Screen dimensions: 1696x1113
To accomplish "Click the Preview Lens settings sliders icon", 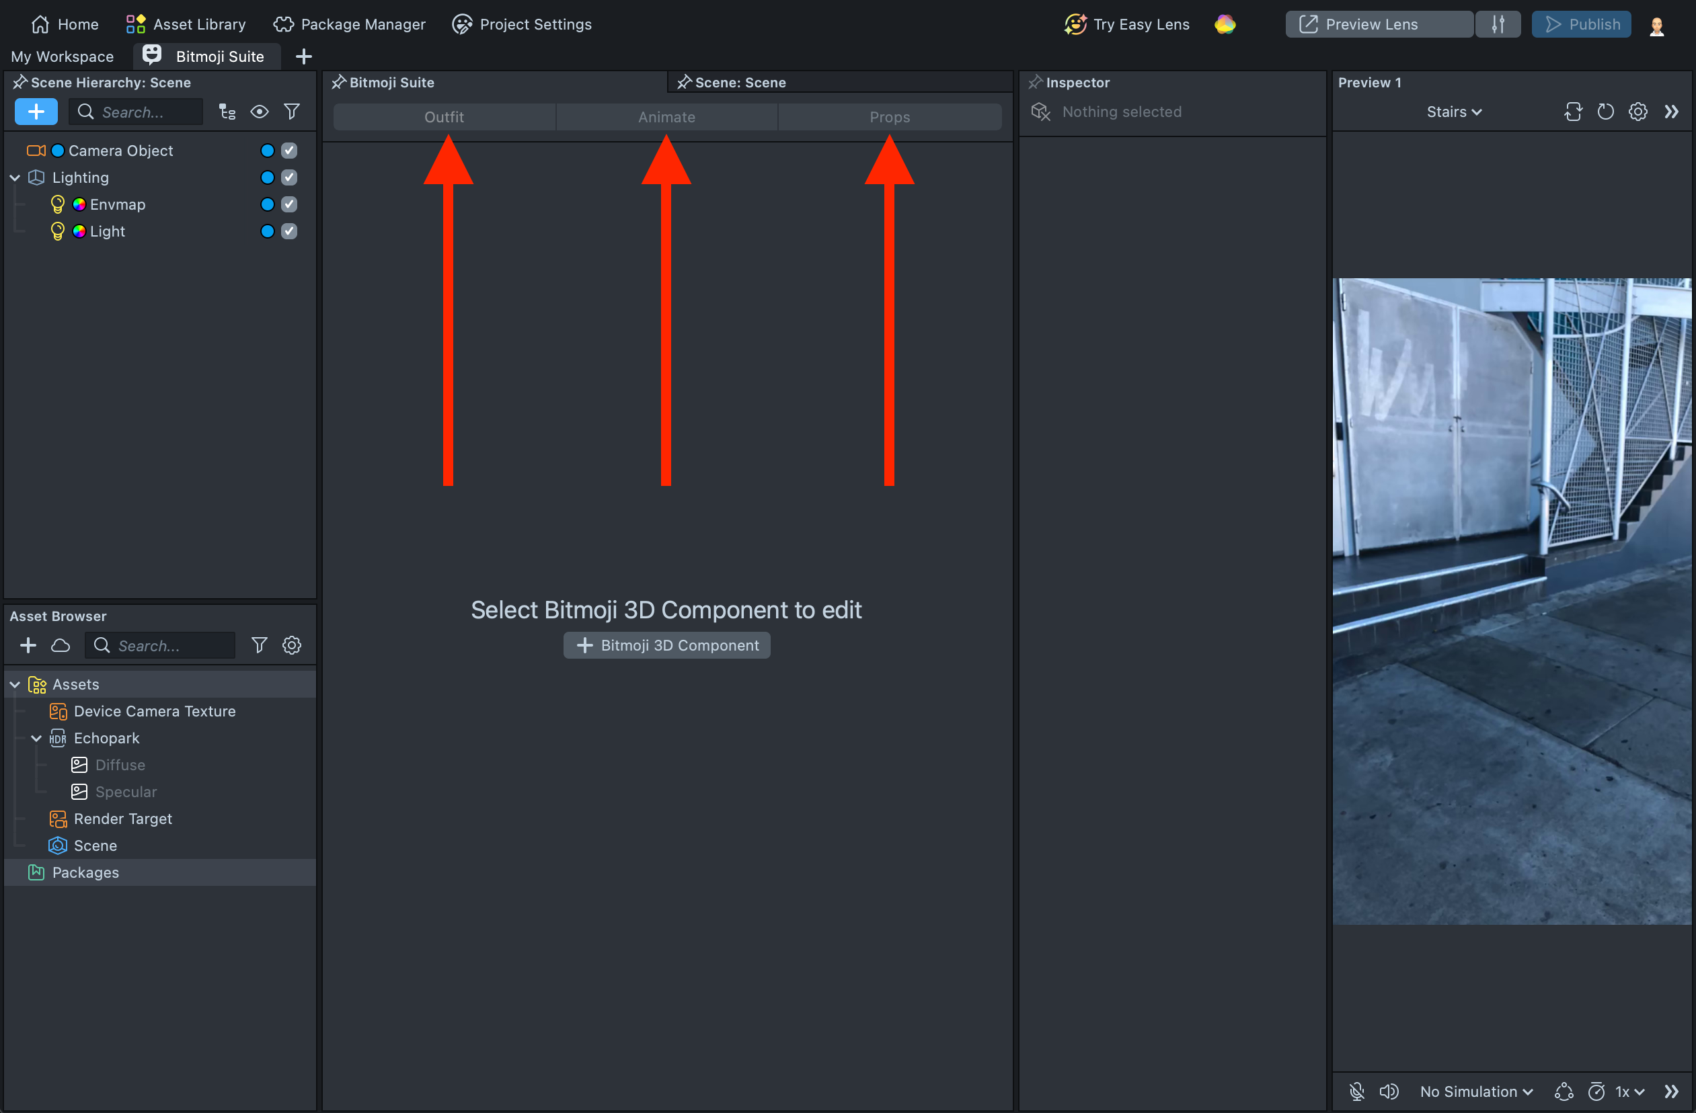I will point(1498,24).
